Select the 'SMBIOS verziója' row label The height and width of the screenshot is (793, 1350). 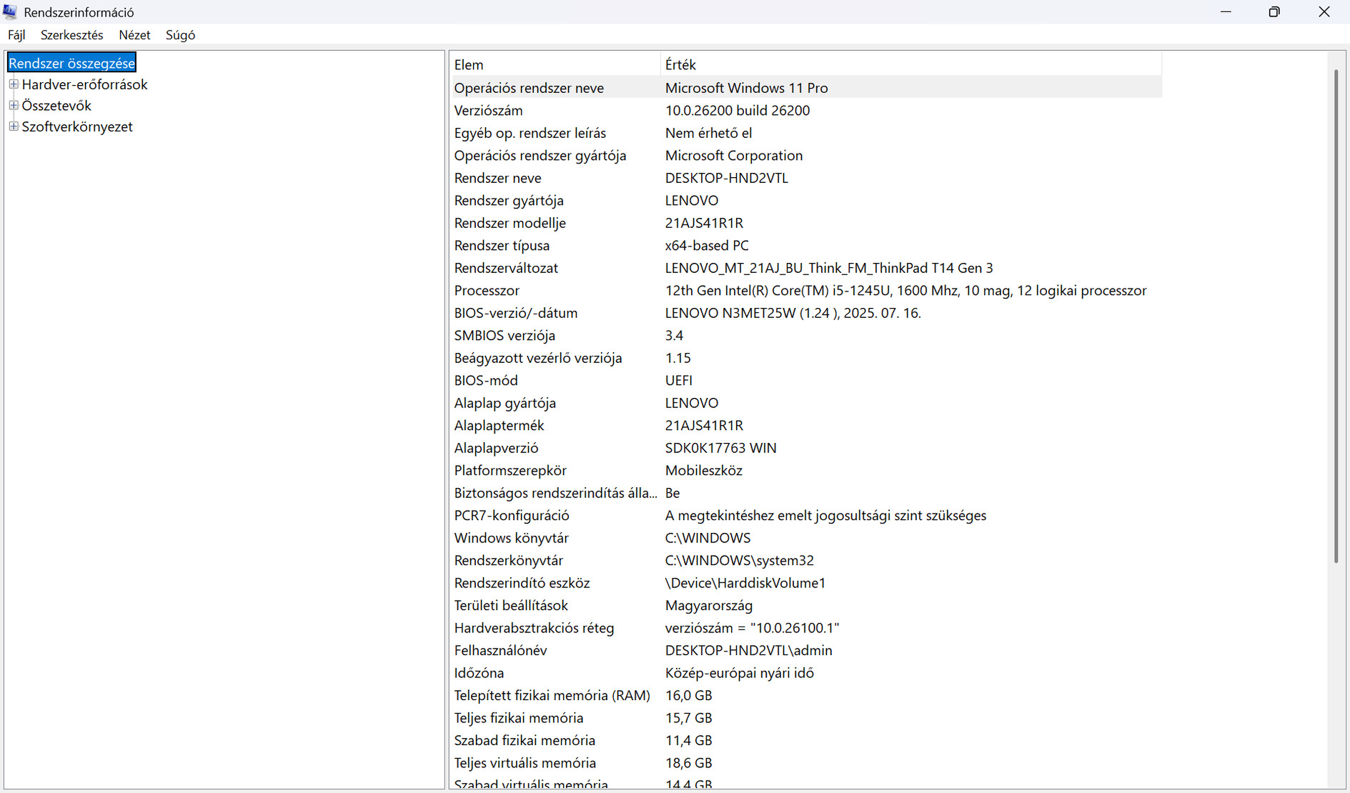(x=505, y=336)
